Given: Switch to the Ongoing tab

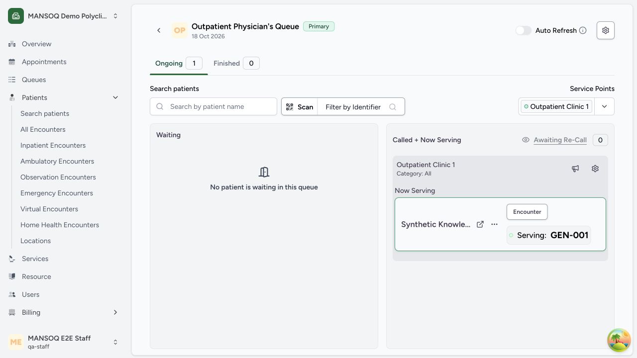Looking at the screenshot, I should coord(179,63).
